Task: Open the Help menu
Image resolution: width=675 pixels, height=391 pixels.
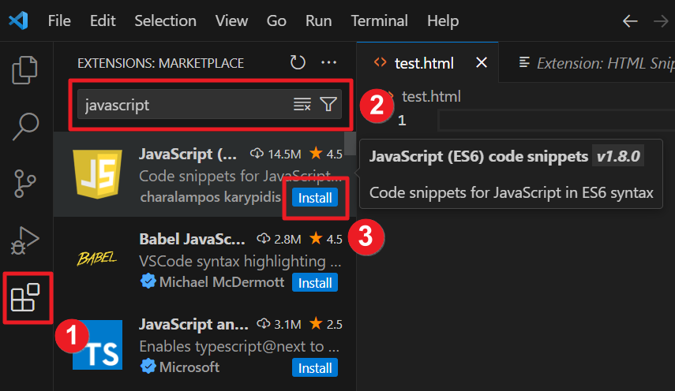Action: 443,20
